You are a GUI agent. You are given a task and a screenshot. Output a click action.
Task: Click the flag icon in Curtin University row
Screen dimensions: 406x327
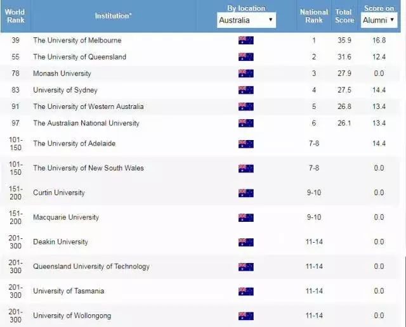(246, 193)
